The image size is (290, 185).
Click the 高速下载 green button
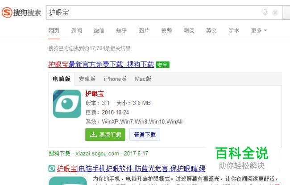tap(105, 135)
